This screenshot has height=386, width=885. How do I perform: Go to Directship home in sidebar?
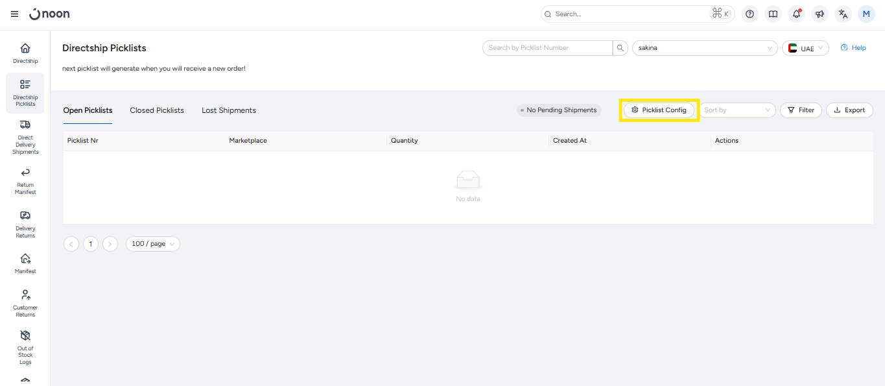(x=25, y=53)
